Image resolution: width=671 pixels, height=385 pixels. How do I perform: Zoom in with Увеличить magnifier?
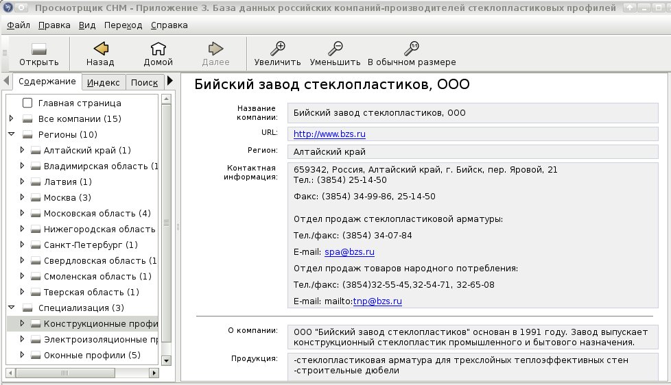(278, 48)
